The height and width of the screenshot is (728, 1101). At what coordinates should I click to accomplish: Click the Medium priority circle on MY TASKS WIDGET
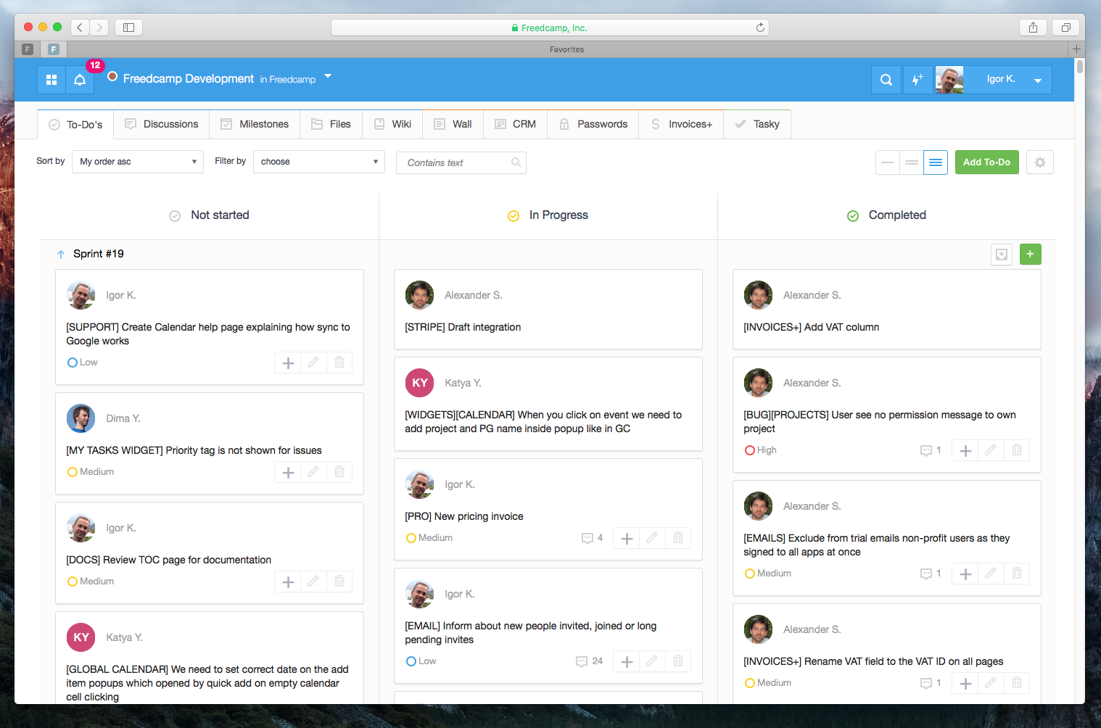pos(73,472)
